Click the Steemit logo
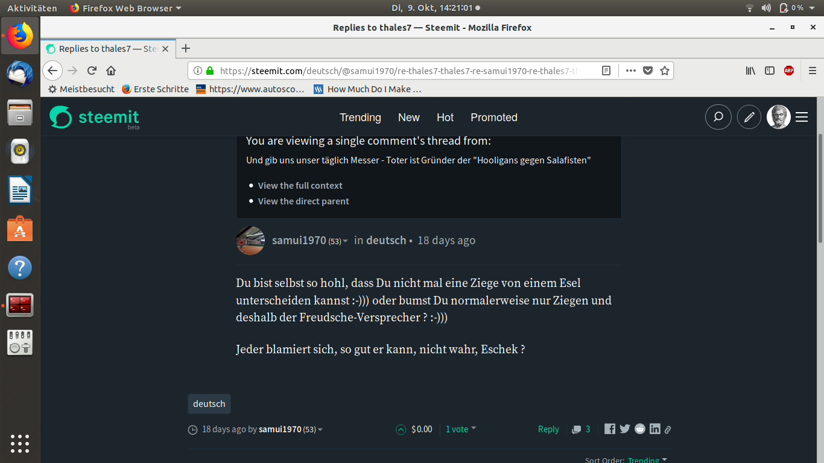The height and width of the screenshot is (463, 824). (x=94, y=117)
